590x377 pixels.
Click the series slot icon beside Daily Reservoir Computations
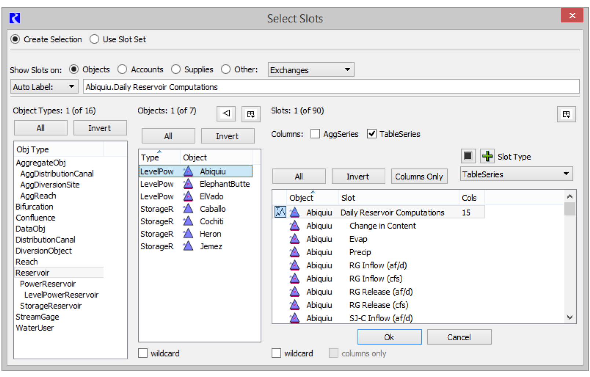(280, 212)
